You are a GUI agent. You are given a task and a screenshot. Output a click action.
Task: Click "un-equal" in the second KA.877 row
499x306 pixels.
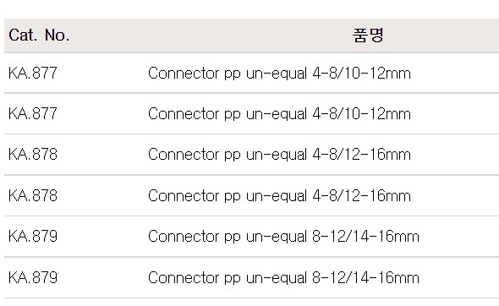[x=277, y=114]
